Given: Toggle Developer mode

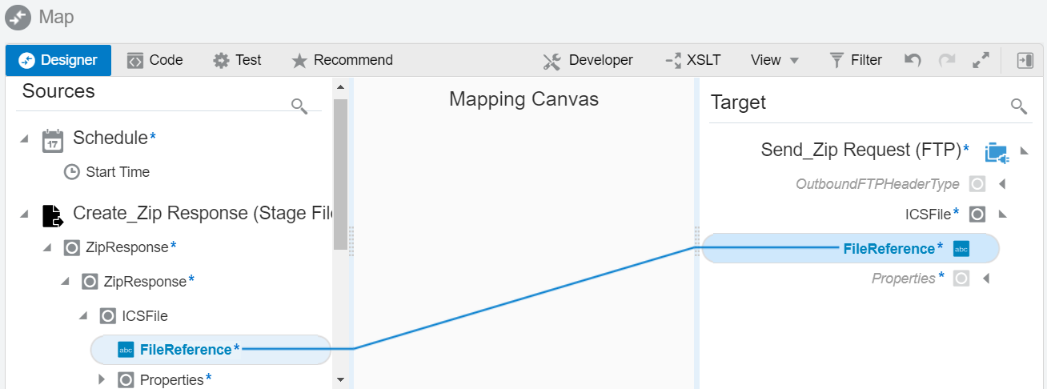Looking at the screenshot, I should pos(588,60).
